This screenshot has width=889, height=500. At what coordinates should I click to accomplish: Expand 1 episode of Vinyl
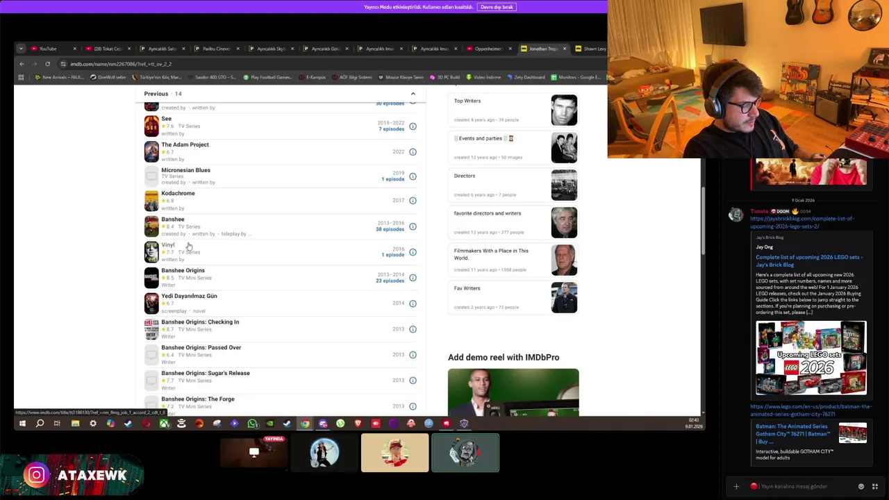click(x=392, y=255)
